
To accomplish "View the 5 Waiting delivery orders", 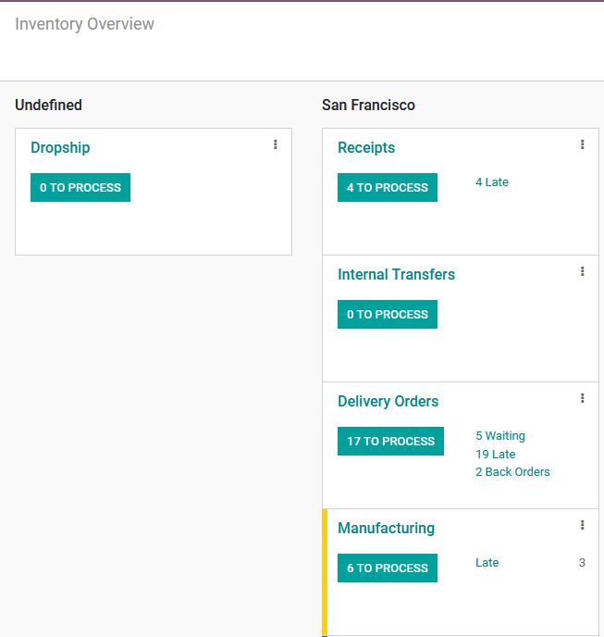I will (x=500, y=436).
